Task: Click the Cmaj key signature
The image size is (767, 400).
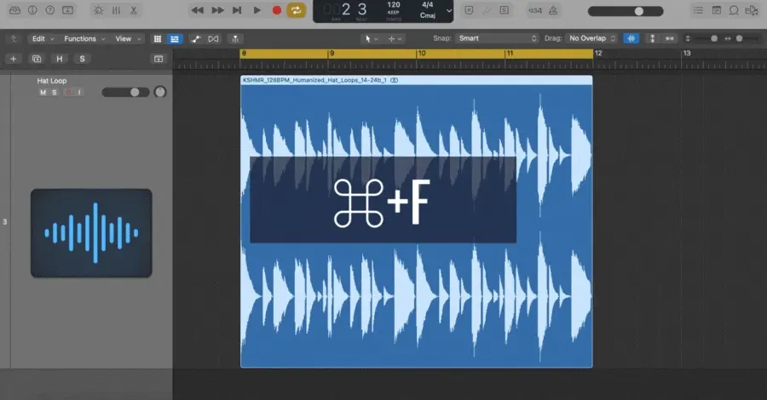Action: [x=428, y=15]
